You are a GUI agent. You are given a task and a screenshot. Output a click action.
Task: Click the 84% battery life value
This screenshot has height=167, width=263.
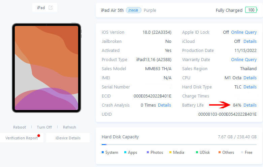coord(237,105)
